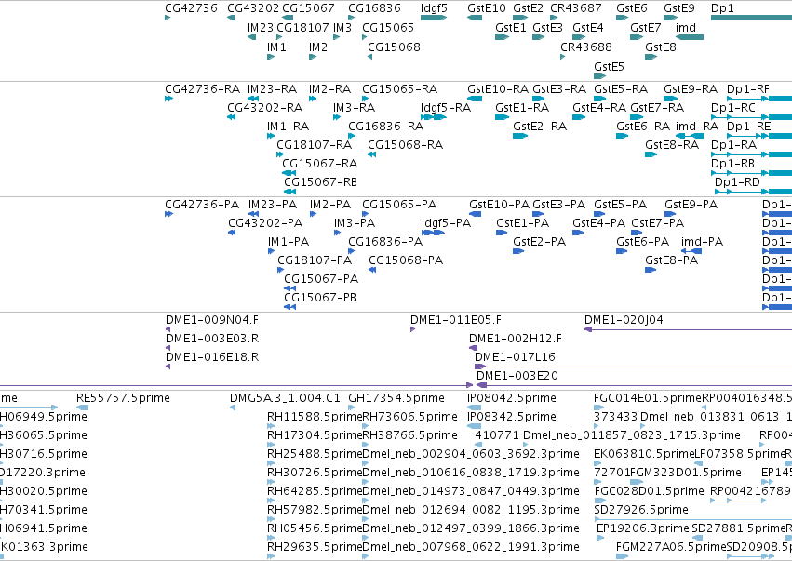Open the Dmel_neb_007968_0622_1991.3prime EST
792x561 pixels.
coord(471,547)
